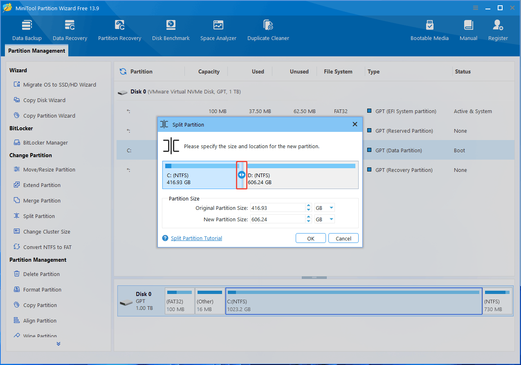Select (Other) 16 MB block in disk map
Image resolution: width=521 pixels, height=365 pixels.
tap(209, 301)
